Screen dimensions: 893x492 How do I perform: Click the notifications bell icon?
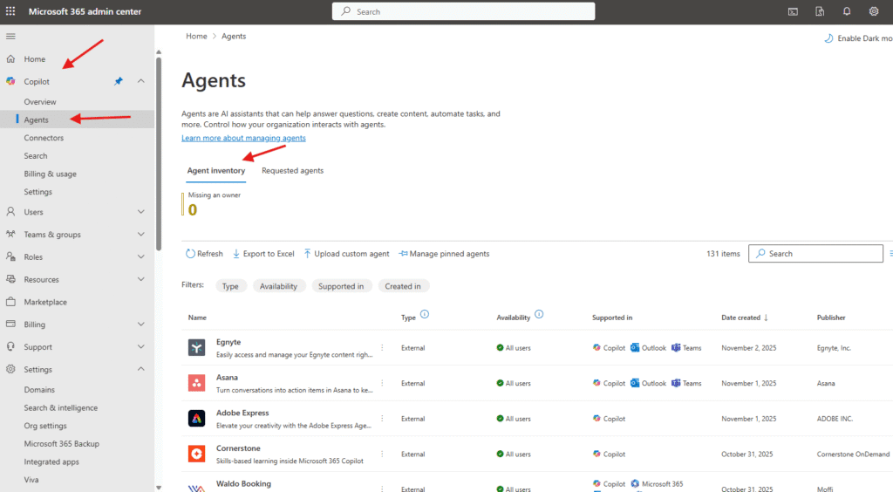coord(846,11)
